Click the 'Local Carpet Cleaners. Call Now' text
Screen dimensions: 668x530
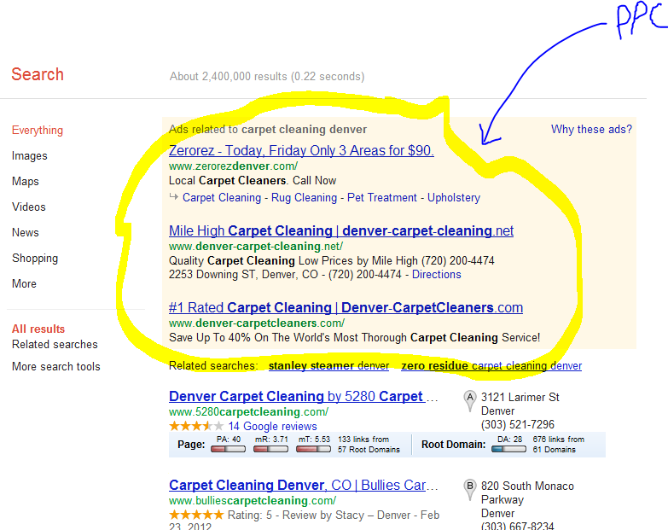point(253,181)
